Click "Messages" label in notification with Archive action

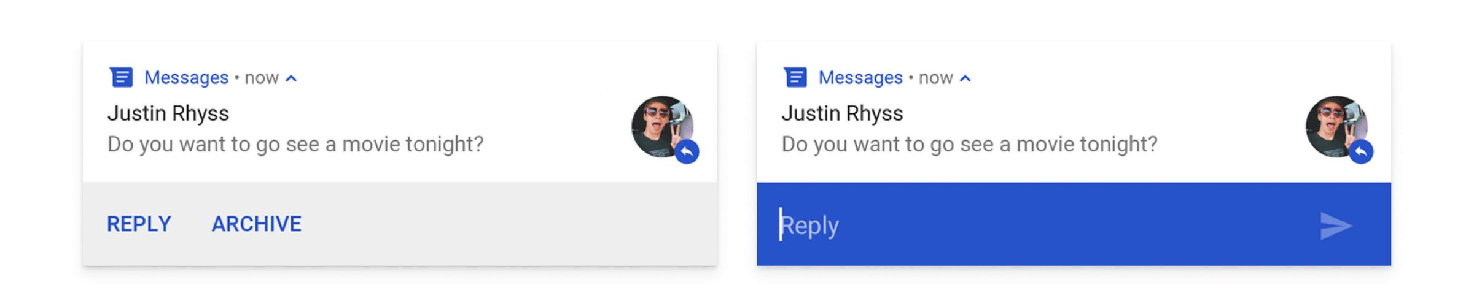pos(186,78)
